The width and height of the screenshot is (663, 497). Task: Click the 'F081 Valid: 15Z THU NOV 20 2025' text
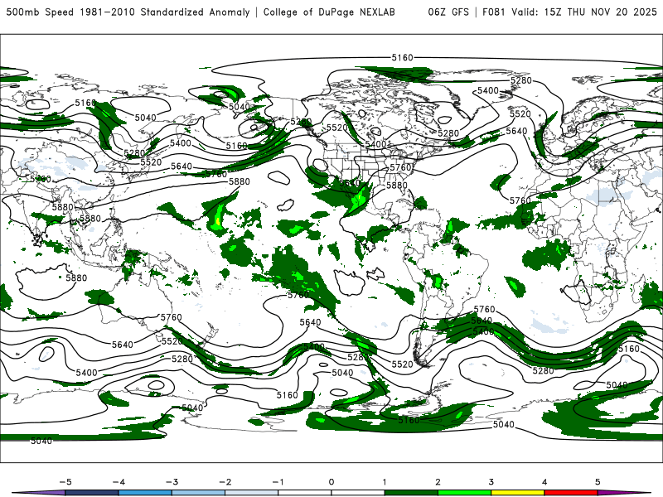(569, 12)
